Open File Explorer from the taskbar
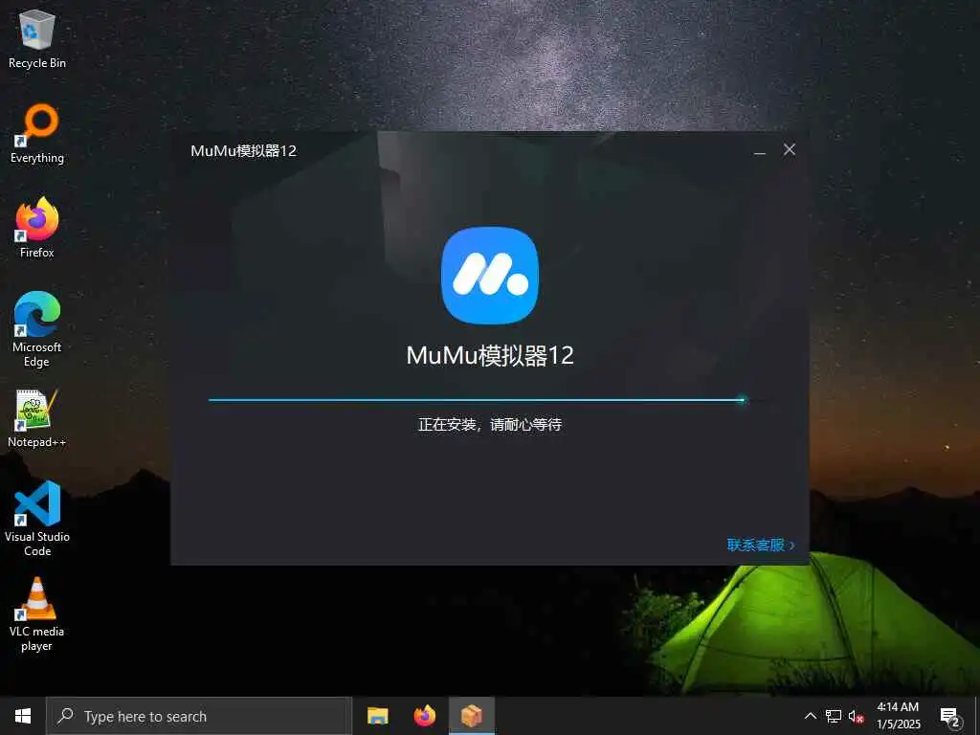This screenshot has width=980, height=735. click(x=377, y=716)
